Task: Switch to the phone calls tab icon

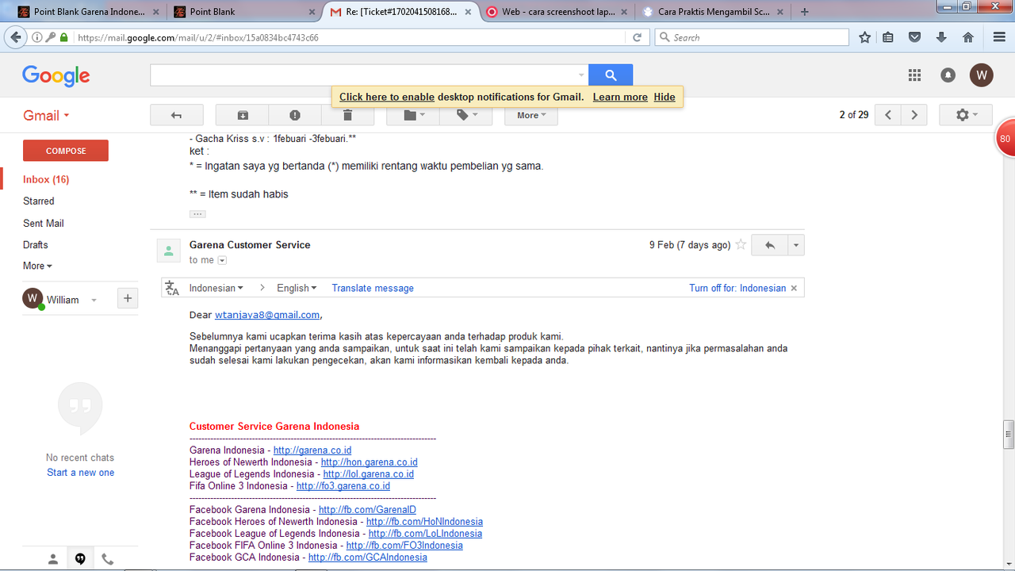Action: [x=108, y=559]
